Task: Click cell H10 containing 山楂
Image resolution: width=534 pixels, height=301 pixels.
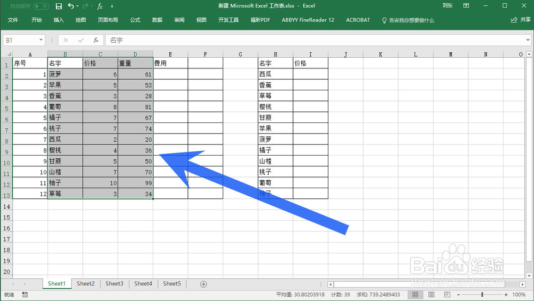Action: pos(276,161)
